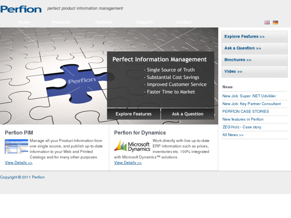Open the Brochures >> sidebar button

[255, 60]
